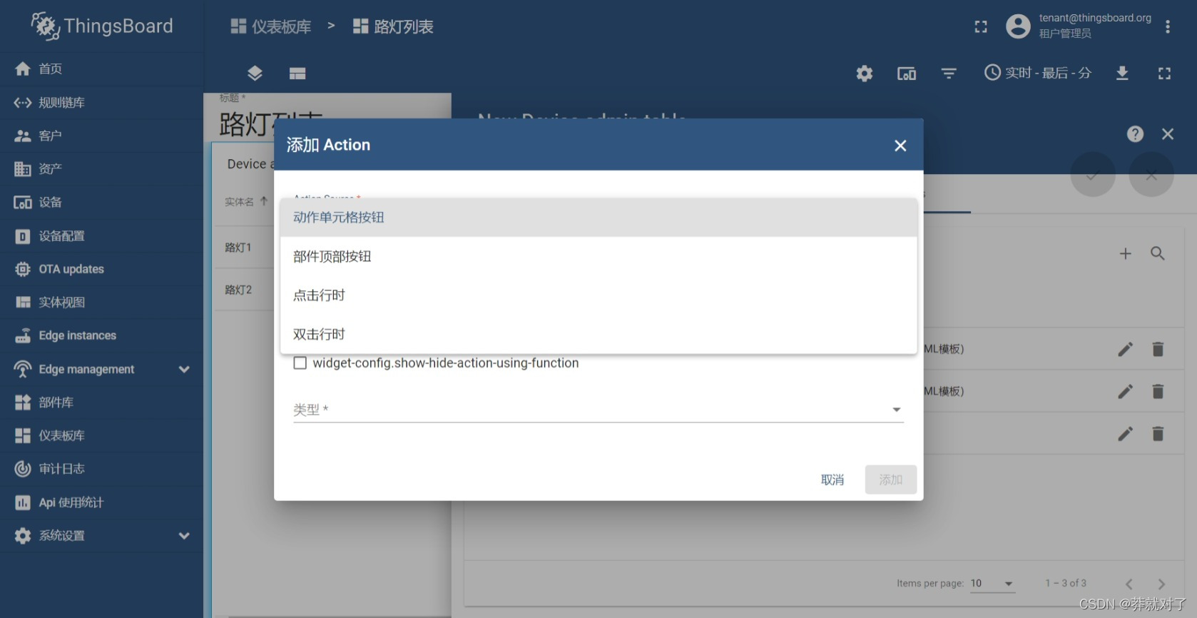Select the 点击行时 action source
The image size is (1197, 618).
pos(319,295)
